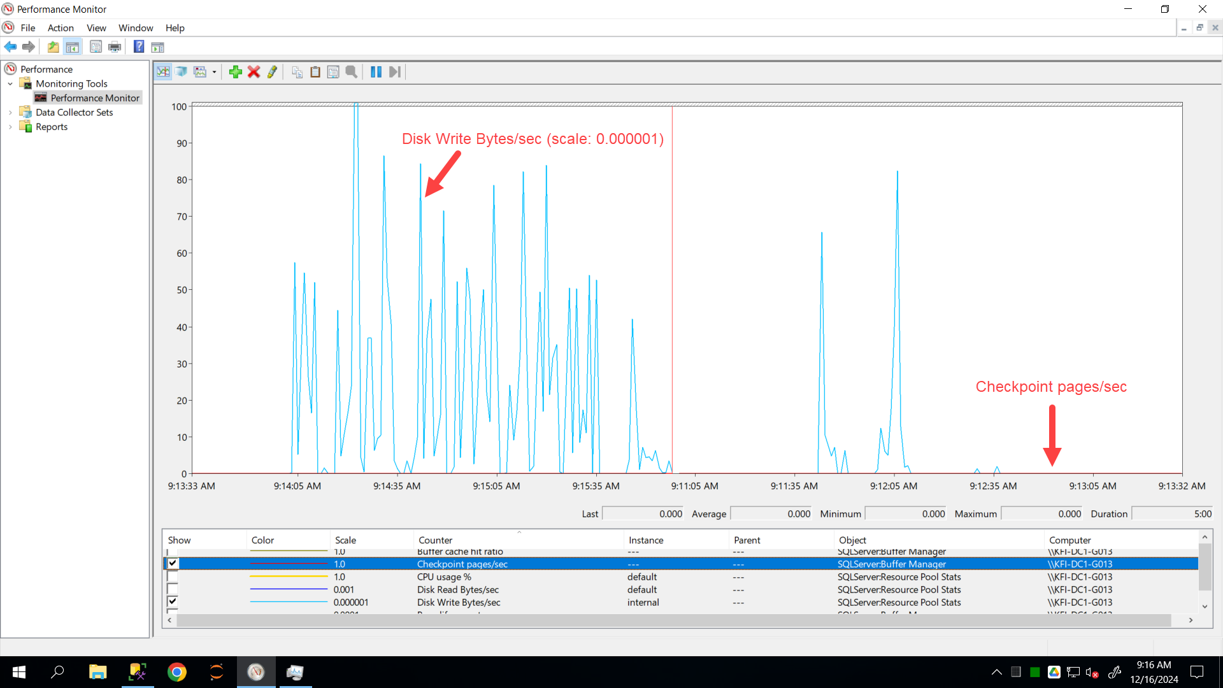1223x688 pixels.
Task: Click the Back arrow in the toolbar
Action: 10,47
